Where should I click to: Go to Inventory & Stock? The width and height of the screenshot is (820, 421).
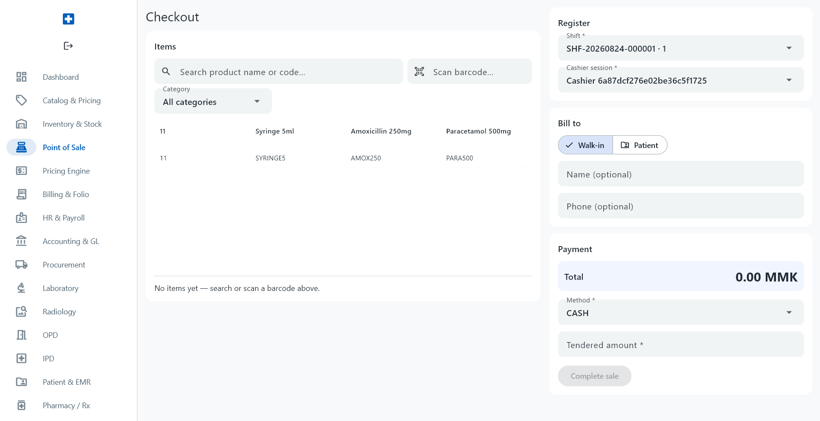(x=72, y=124)
